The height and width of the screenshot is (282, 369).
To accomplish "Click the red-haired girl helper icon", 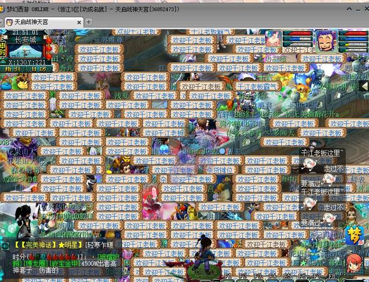I will coord(353,263).
